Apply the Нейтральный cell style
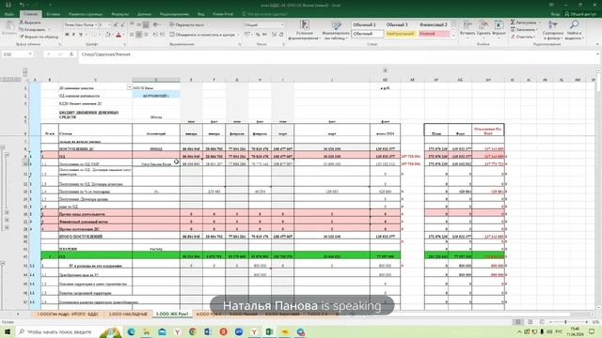 coord(400,34)
